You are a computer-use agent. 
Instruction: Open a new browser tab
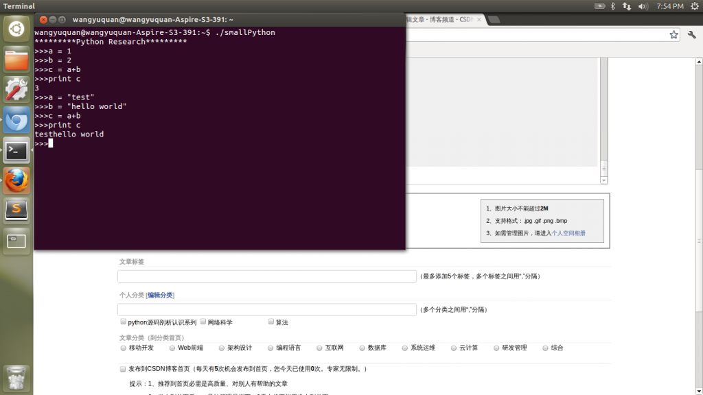[494, 20]
